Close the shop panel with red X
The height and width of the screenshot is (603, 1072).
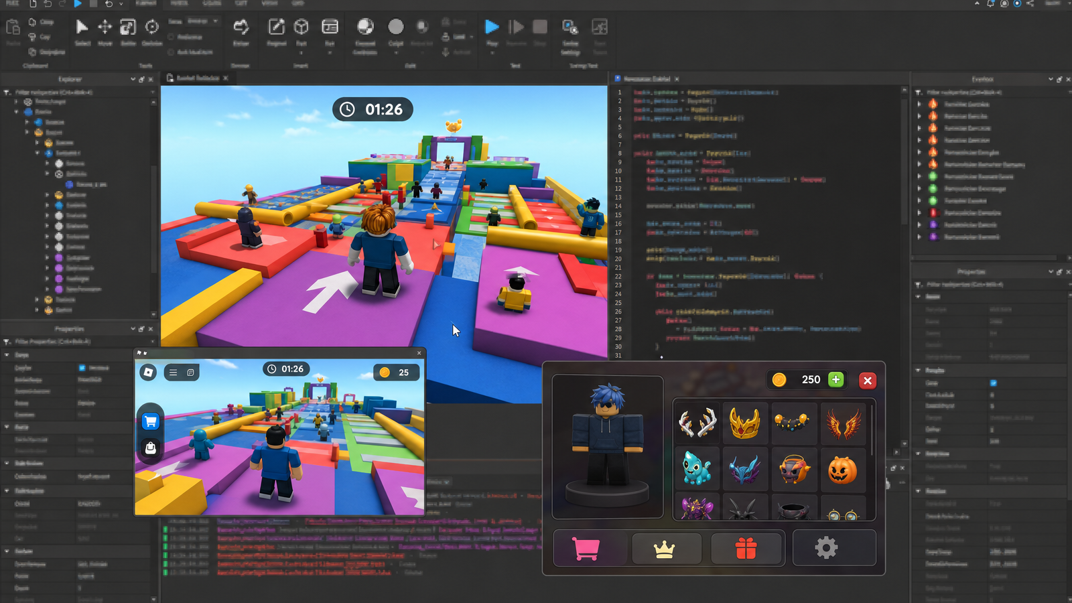868,381
